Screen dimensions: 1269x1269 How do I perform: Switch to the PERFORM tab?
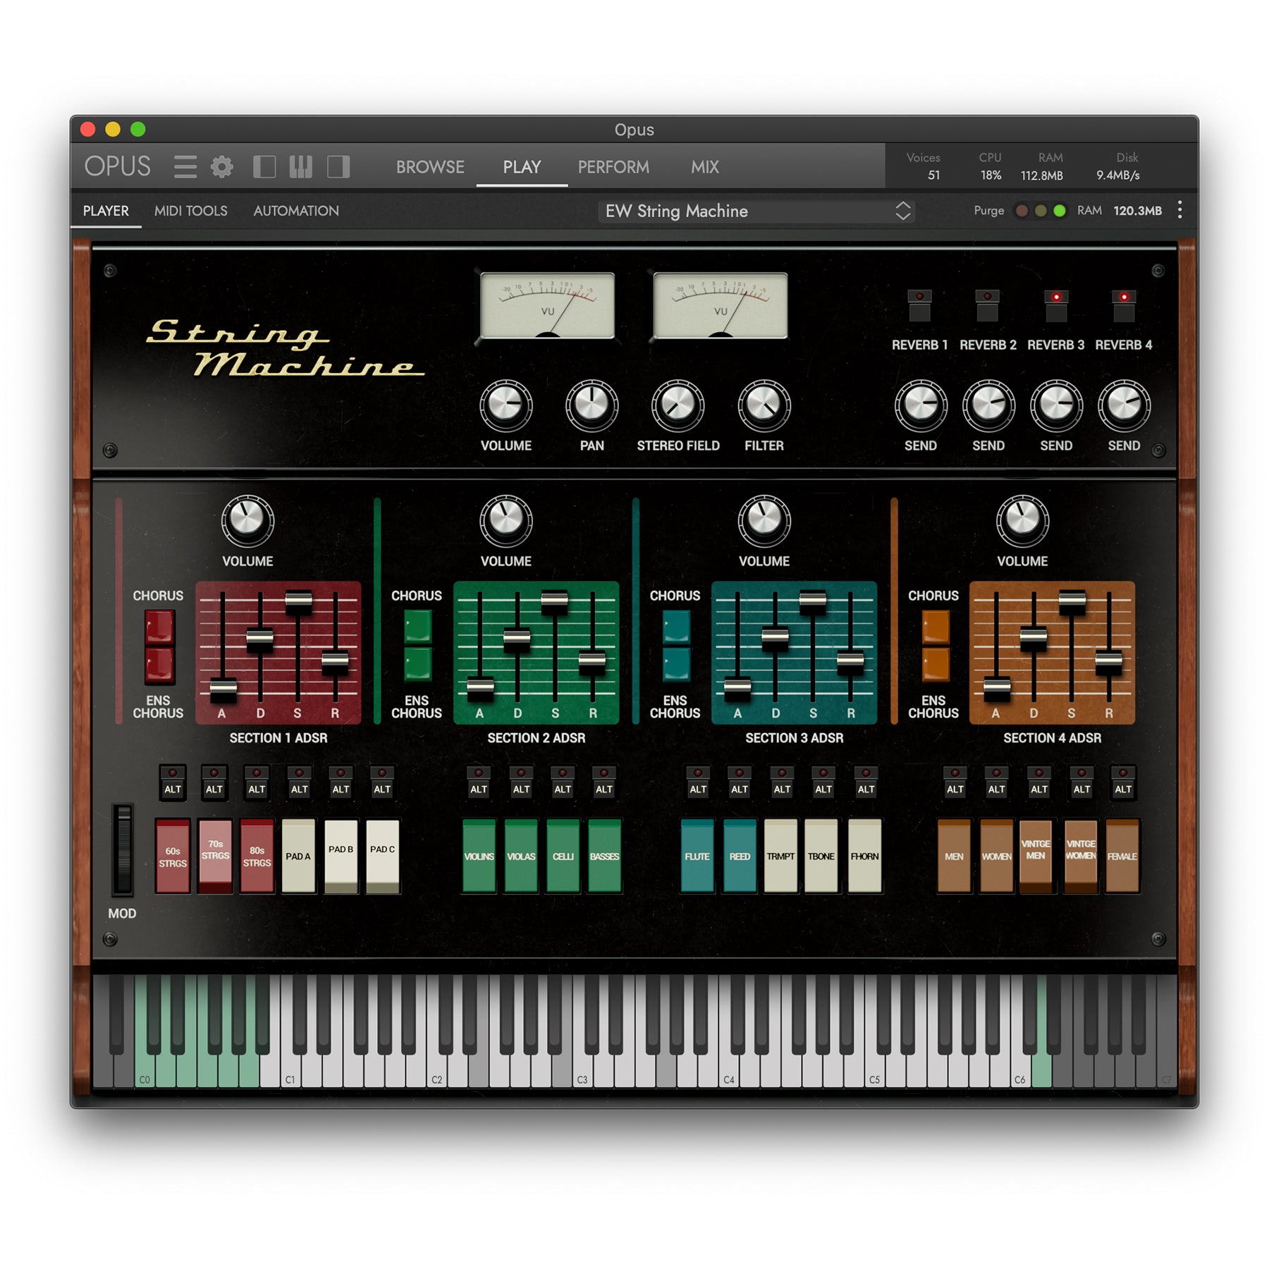coord(613,167)
